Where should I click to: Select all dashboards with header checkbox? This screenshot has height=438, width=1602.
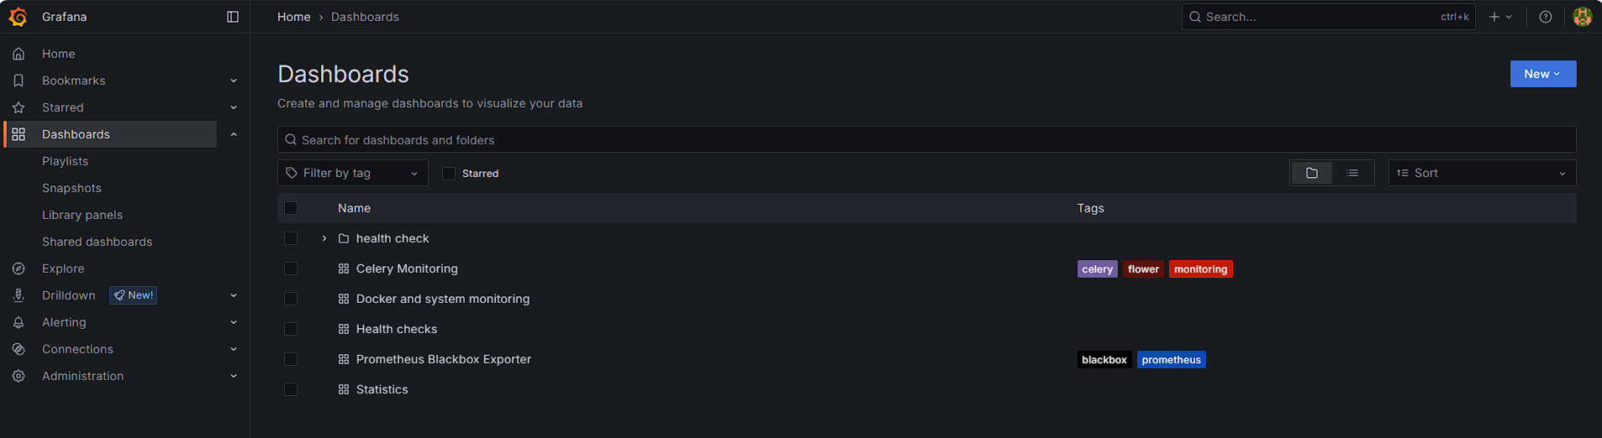291,208
